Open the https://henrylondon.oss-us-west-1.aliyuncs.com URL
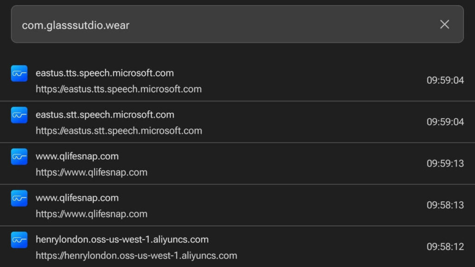The width and height of the screenshot is (475, 267). (x=136, y=255)
